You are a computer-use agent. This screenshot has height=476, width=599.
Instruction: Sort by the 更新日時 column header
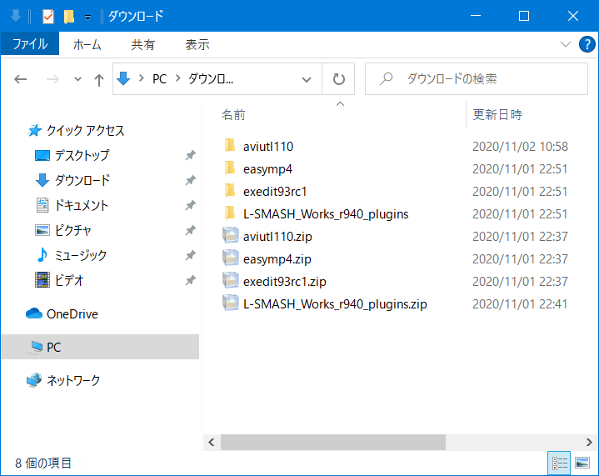[x=497, y=115]
